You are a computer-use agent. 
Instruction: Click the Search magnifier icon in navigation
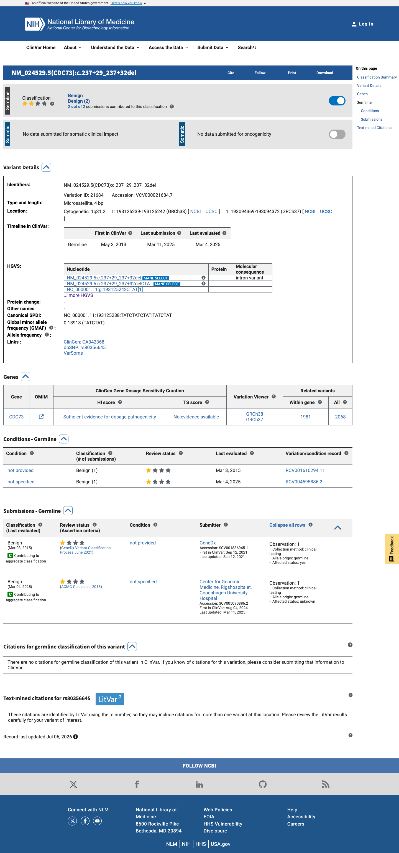[x=255, y=48]
